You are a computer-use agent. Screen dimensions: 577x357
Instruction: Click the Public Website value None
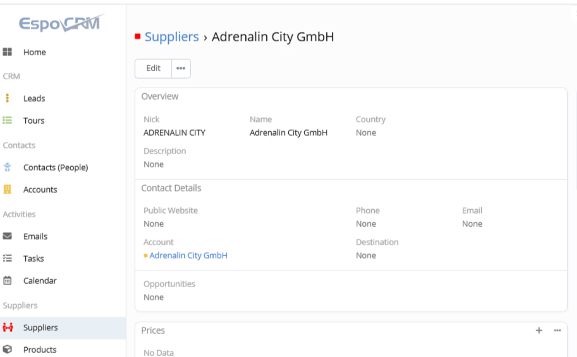pos(153,224)
